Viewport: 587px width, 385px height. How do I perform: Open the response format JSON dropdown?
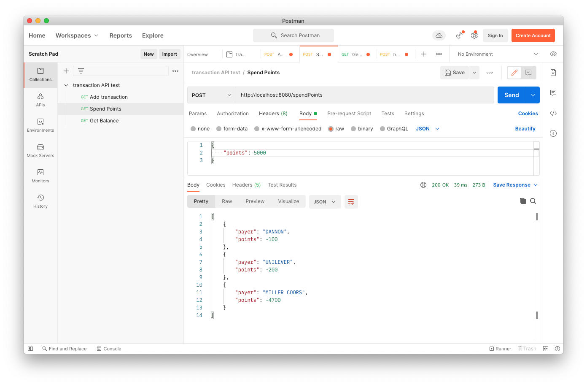point(325,202)
